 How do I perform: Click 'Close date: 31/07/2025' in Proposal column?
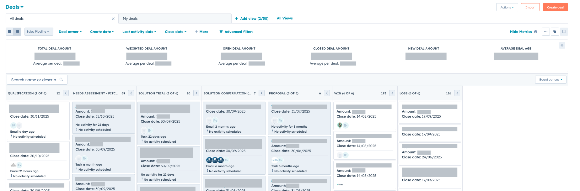coord(291,111)
